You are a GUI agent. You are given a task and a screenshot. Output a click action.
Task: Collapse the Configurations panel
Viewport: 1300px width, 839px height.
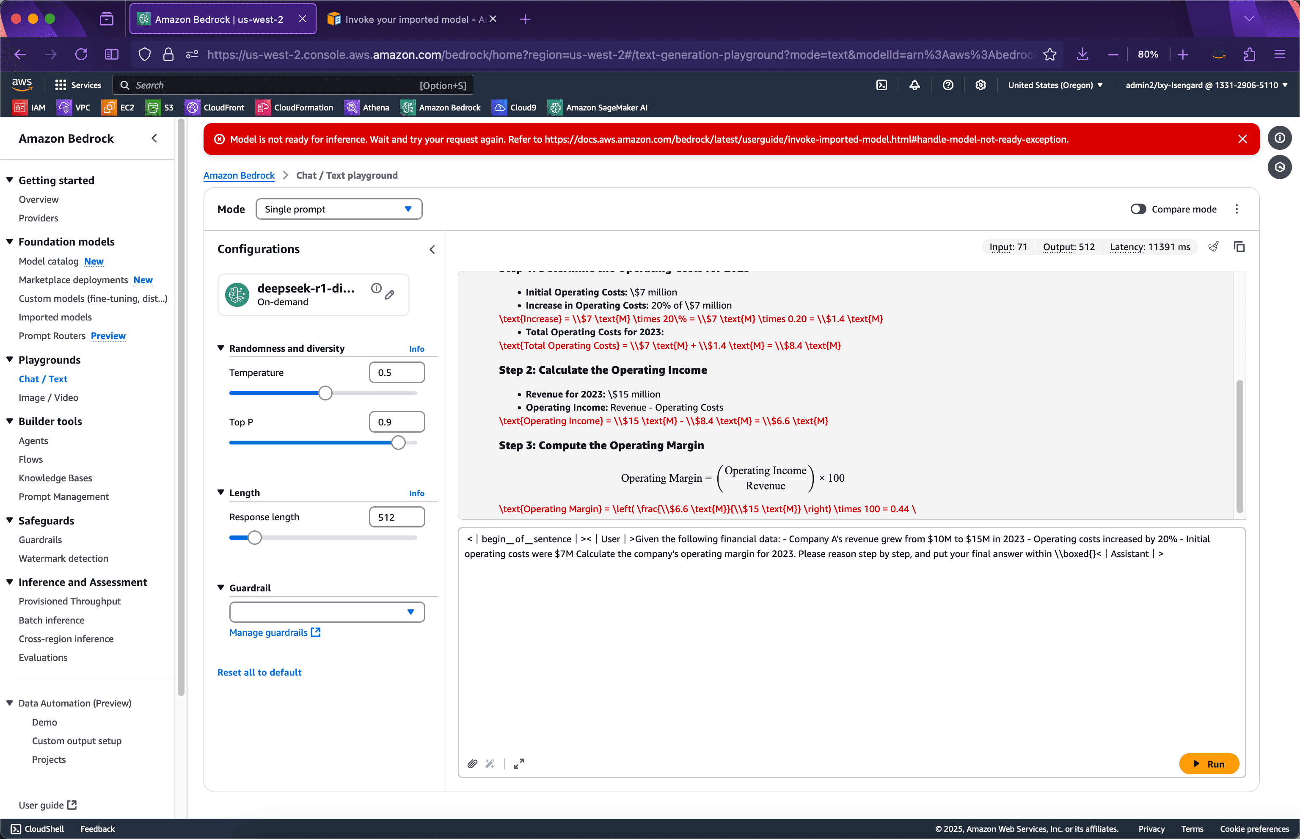[x=432, y=249]
